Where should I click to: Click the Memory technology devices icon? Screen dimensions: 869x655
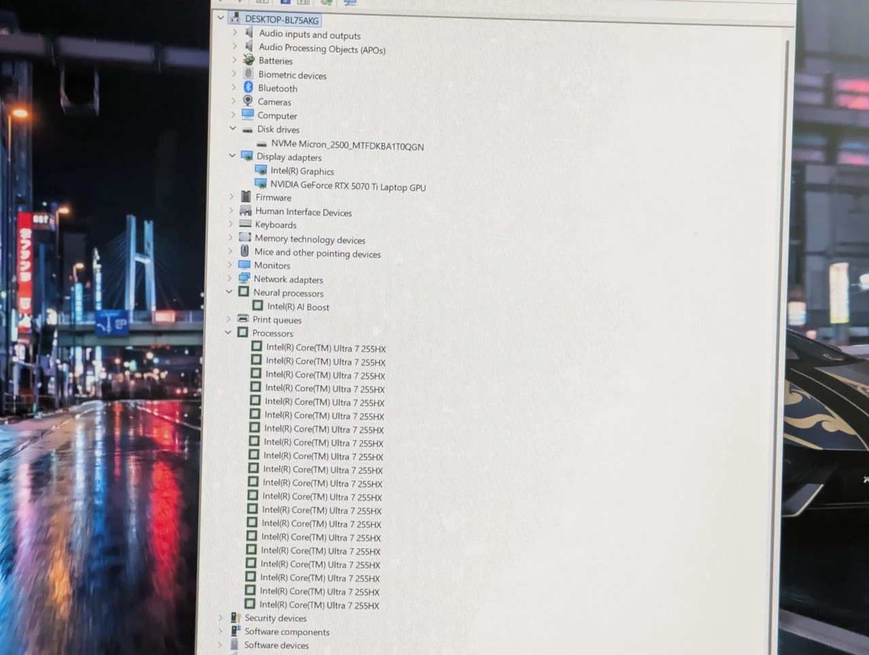coord(245,237)
